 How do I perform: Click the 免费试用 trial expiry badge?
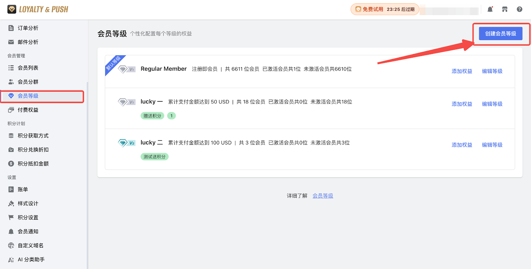(385, 9)
